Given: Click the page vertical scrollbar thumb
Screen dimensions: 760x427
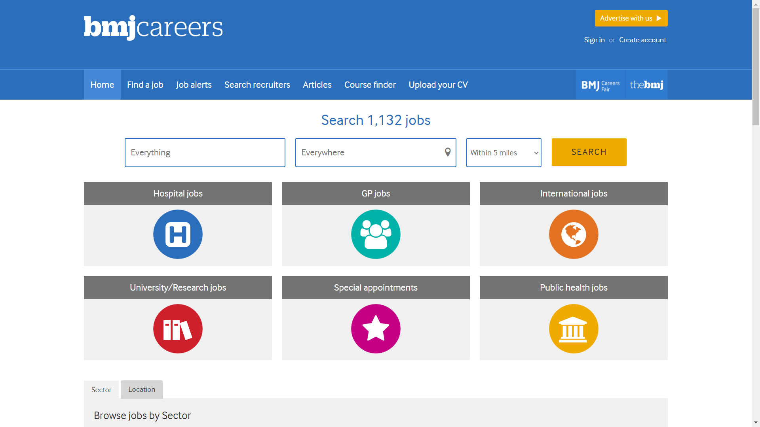Looking at the screenshot, I should [756, 66].
